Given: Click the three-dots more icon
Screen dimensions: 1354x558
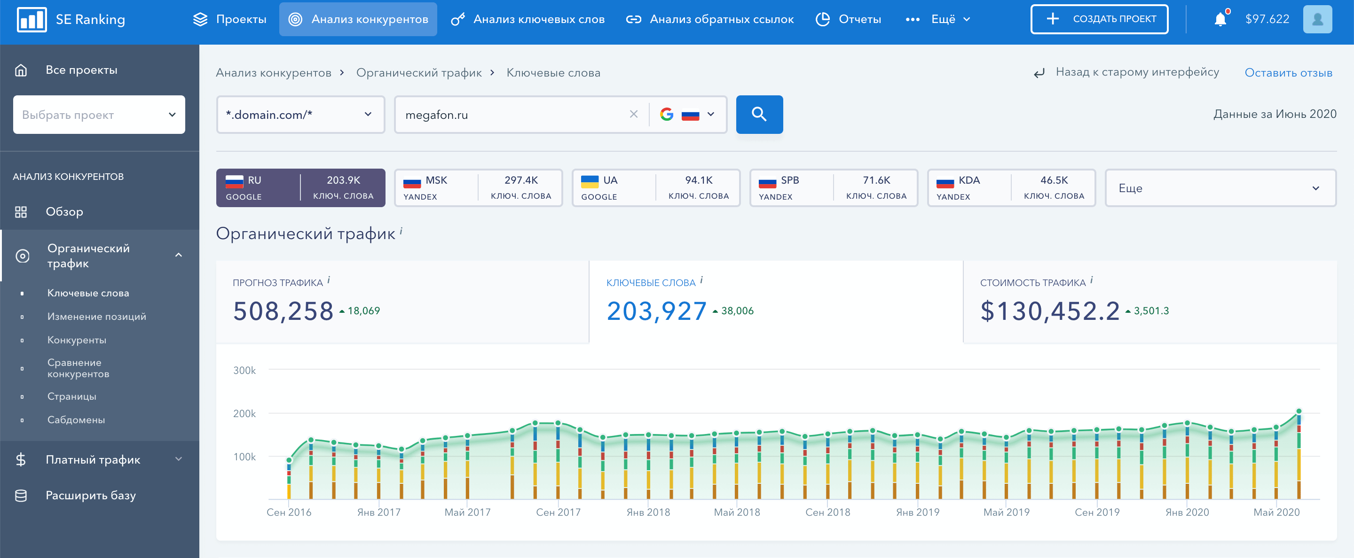Looking at the screenshot, I should tap(913, 19).
